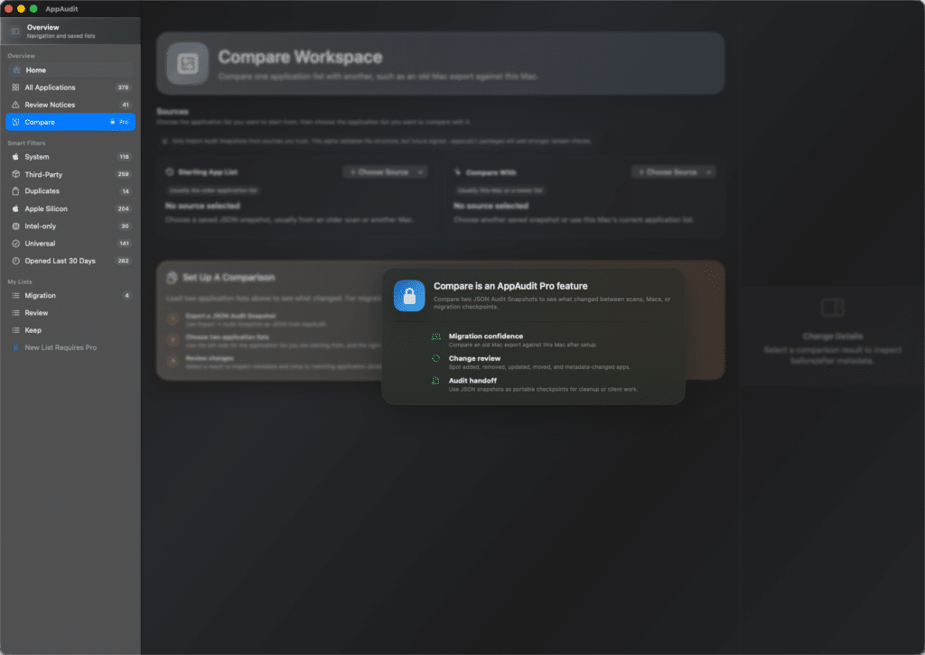Click the icon beside New List Requires Pro
Screen dimensions: 925x655
point(16,347)
